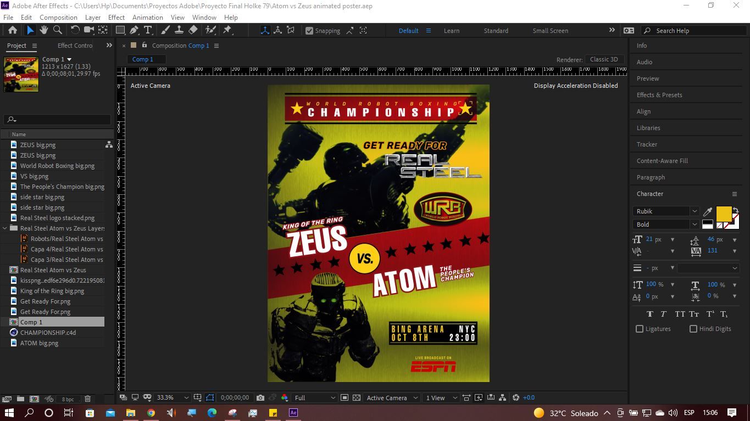Open the Animation menu

(148, 18)
